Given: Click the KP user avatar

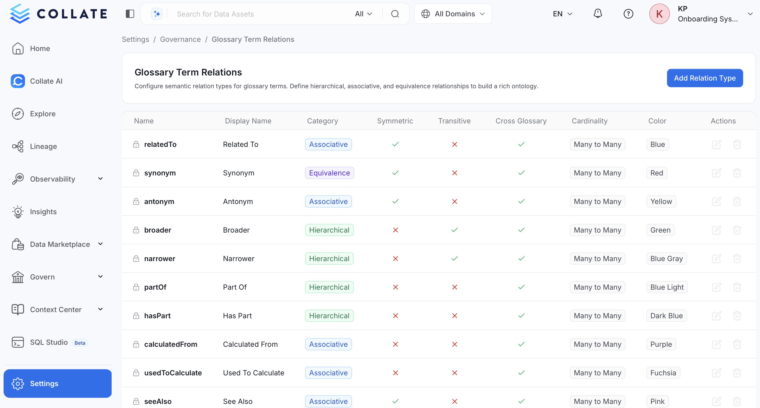Looking at the screenshot, I should 659,14.
